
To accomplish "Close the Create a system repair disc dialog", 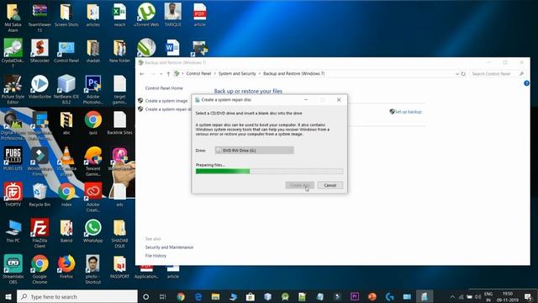I will 339,99.
